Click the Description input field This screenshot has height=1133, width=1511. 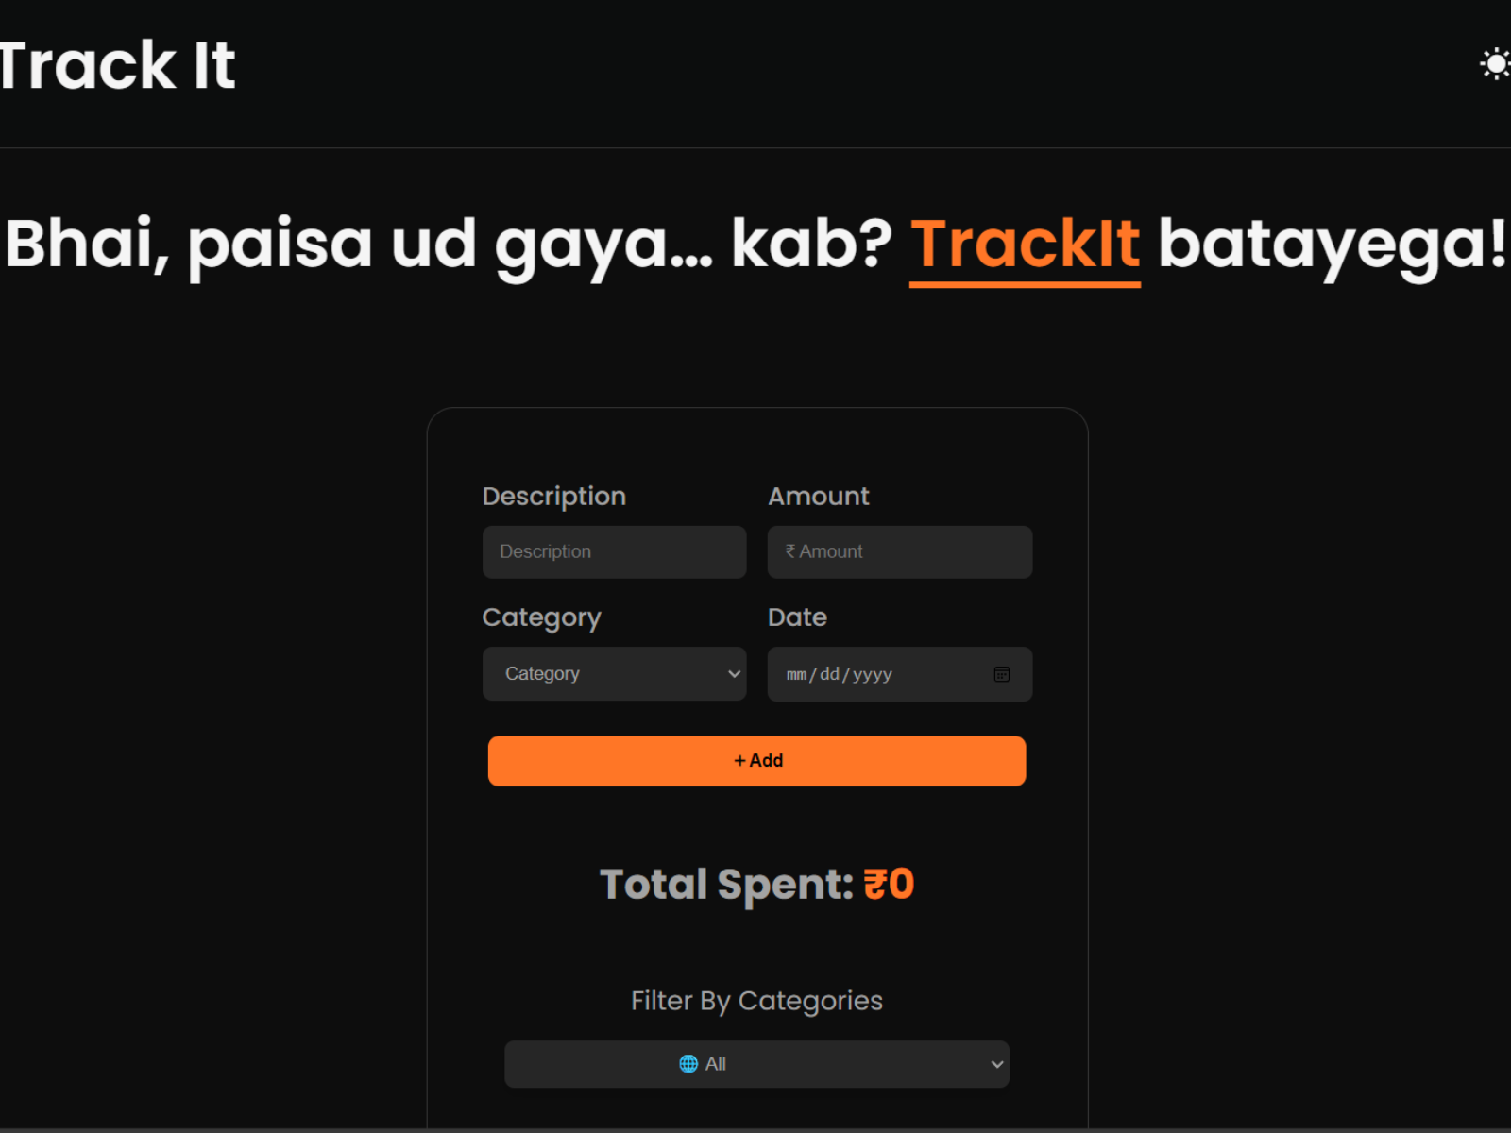click(614, 551)
